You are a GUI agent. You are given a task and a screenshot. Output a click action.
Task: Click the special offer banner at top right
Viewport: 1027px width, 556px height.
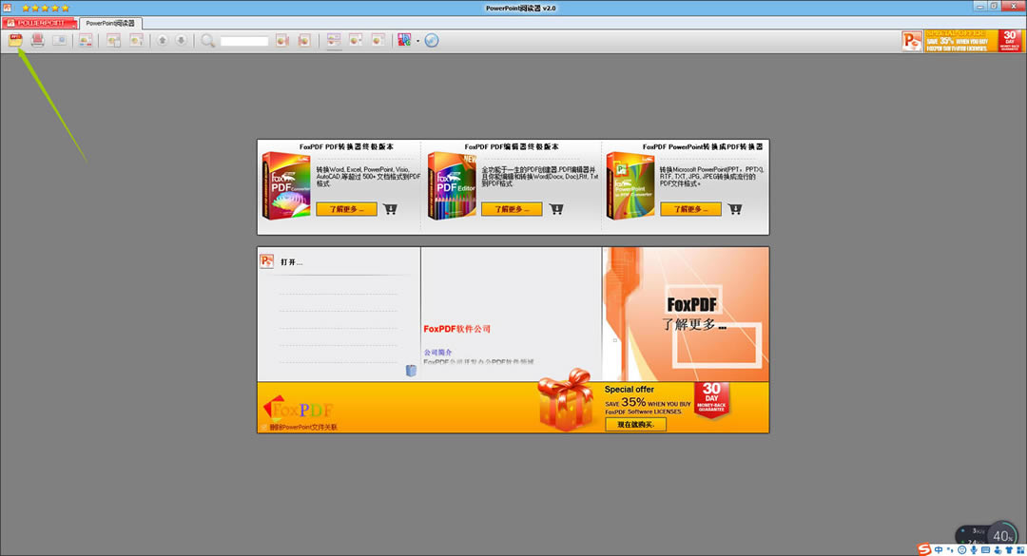click(962, 40)
